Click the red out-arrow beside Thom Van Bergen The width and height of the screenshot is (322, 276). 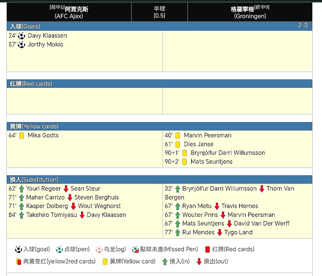pos(262,189)
